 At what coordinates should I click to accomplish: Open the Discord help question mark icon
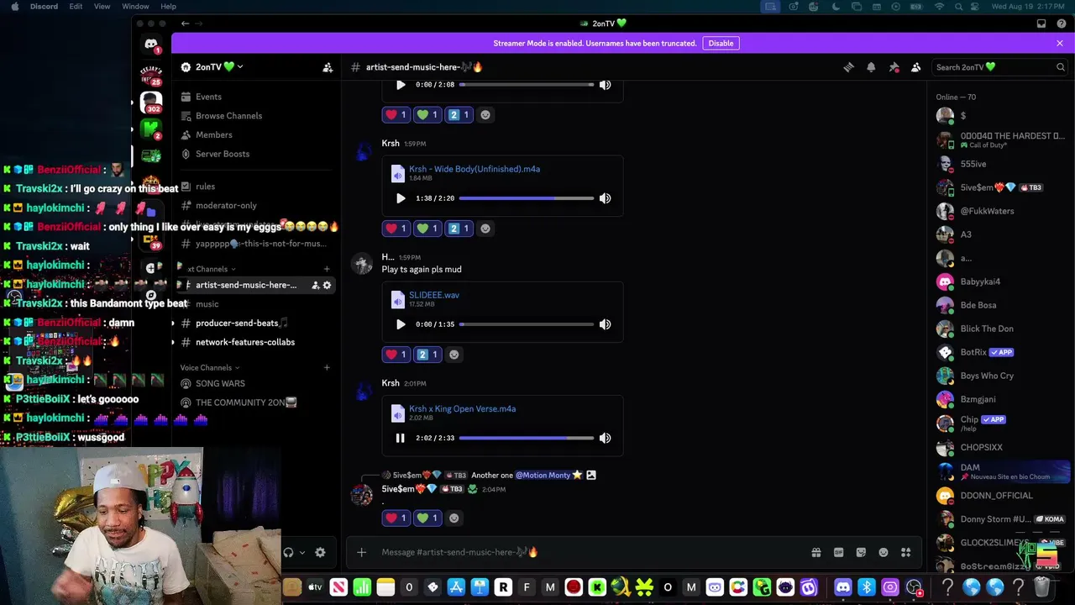click(x=1060, y=24)
